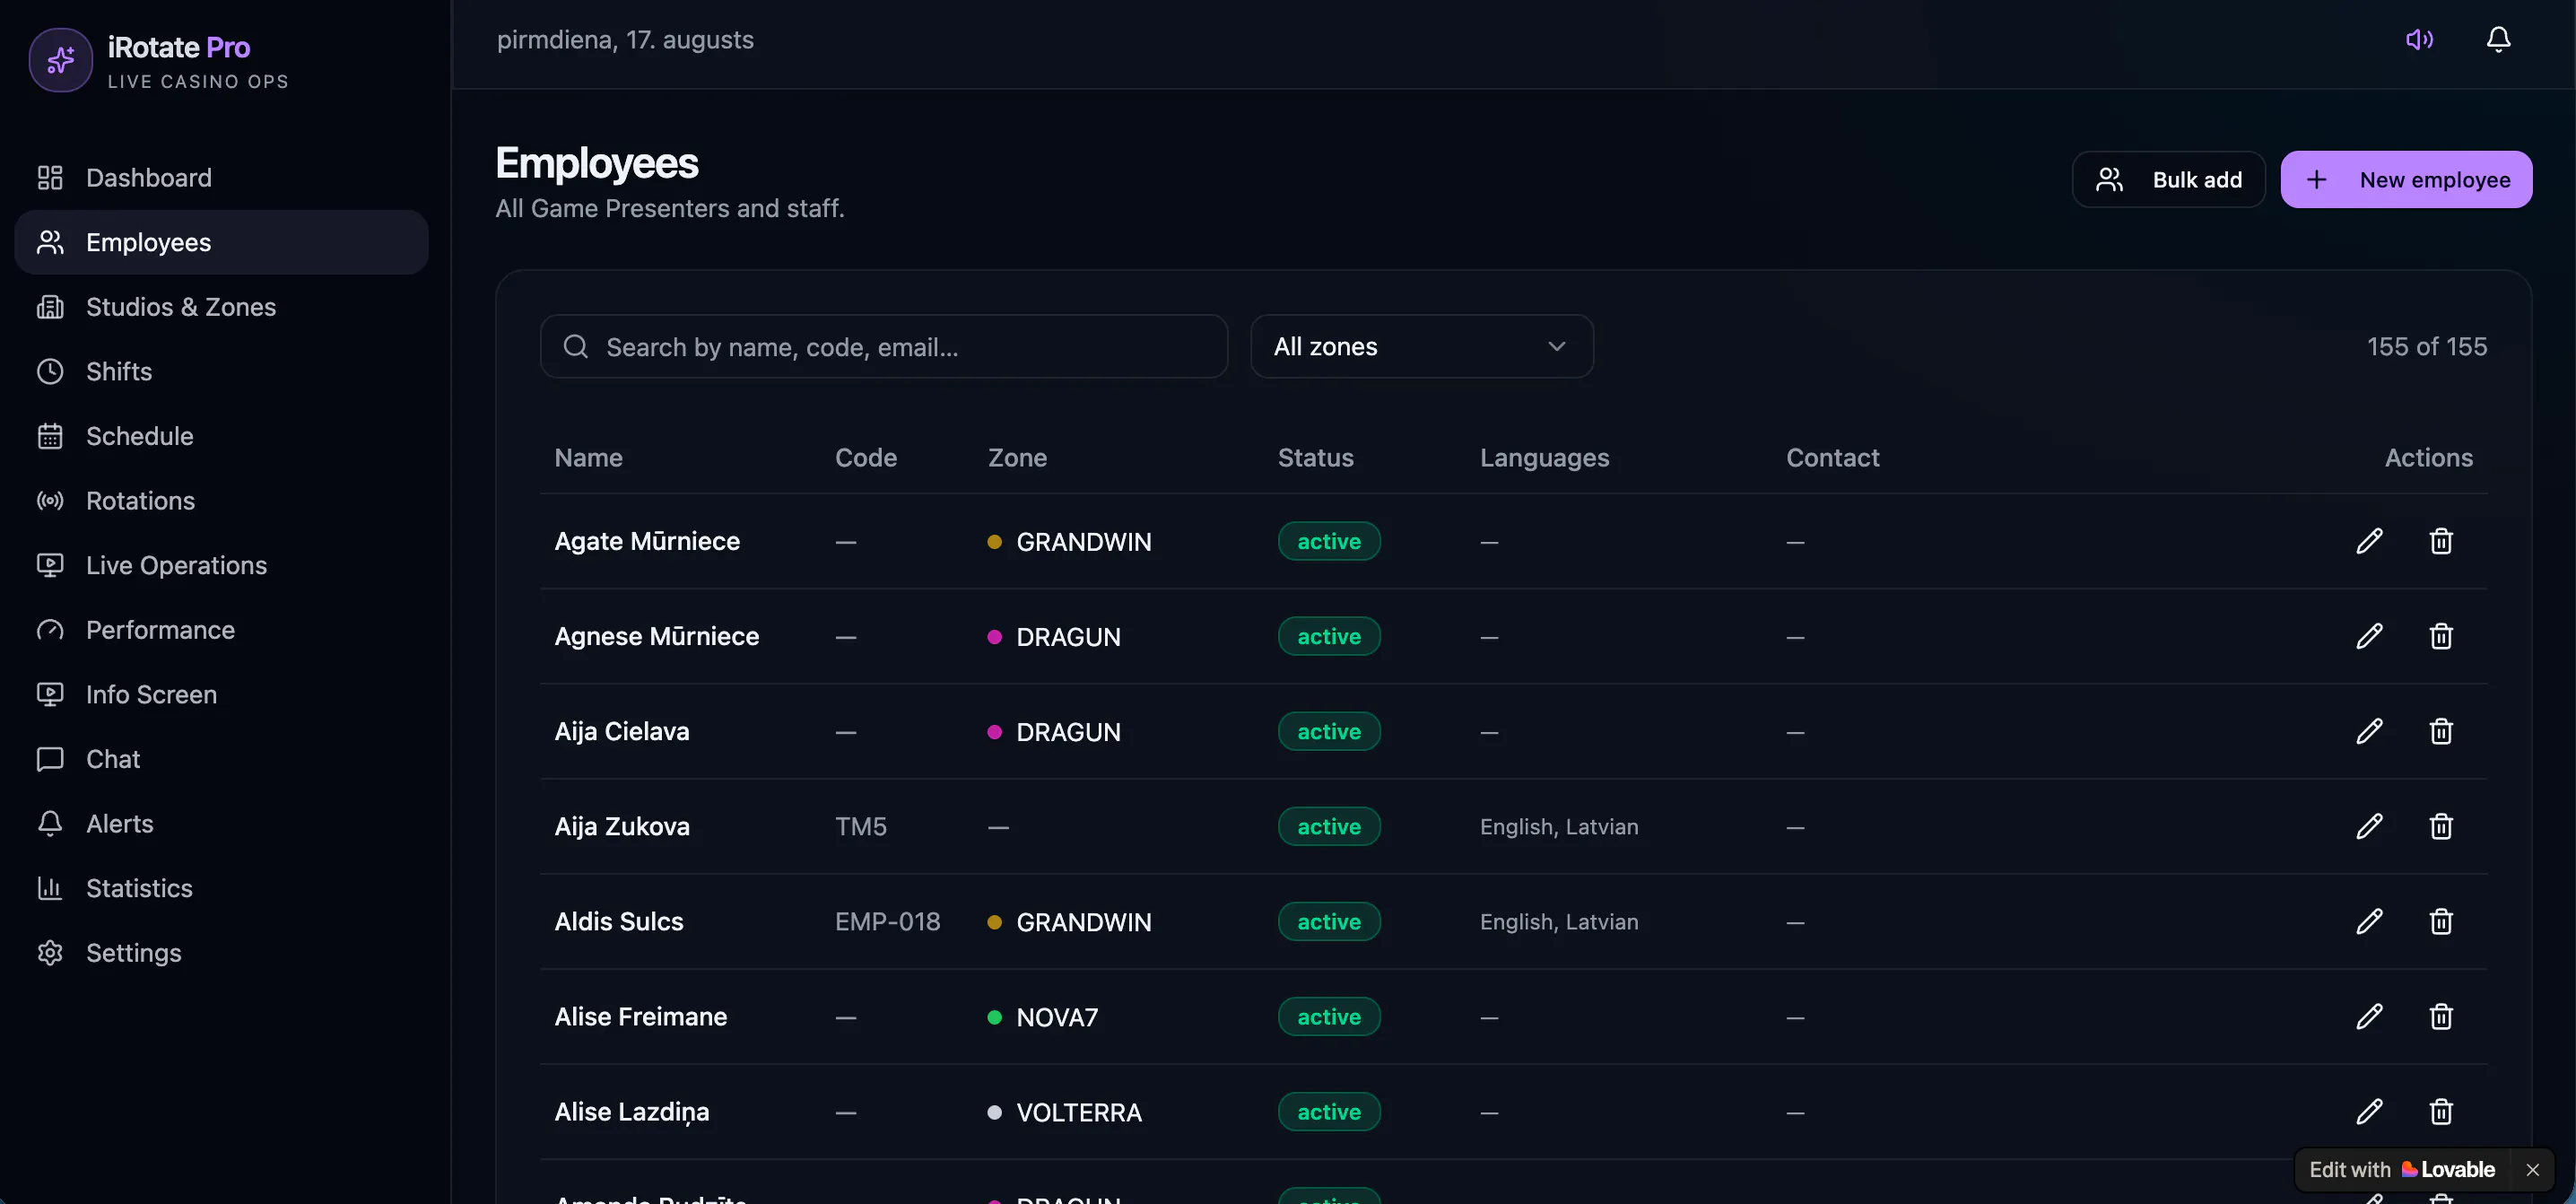The width and height of the screenshot is (2576, 1204).
Task: Click the Employees page heading
Action: coord(597,163)
